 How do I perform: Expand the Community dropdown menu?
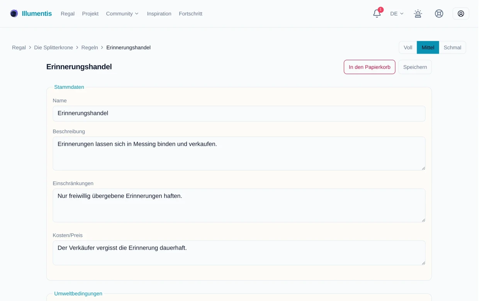click(122, 14)
